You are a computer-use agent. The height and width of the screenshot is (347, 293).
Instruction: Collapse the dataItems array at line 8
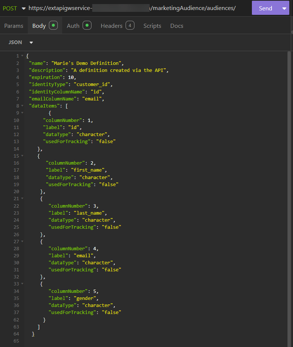pyautogui.click(x=22, y=106)
